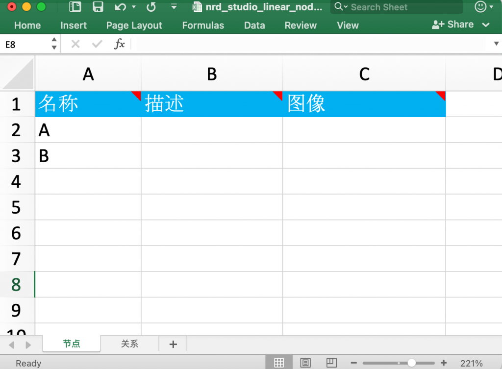Click the cancel X in formula bar
The image size is (502, 369).
(75, 45)
